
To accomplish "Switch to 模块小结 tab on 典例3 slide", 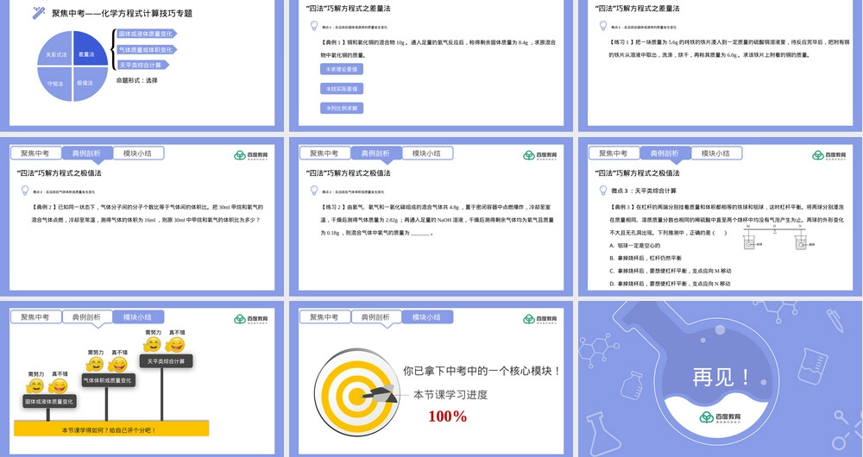I will tap(715, 153).
